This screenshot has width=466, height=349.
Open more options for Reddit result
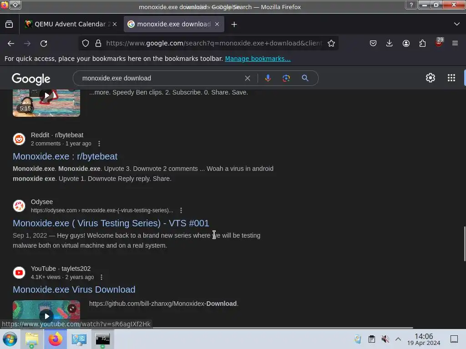[99, 144]
